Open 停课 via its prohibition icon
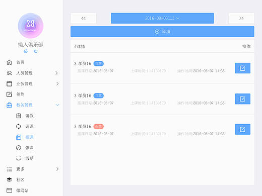The height and width of the screenshot is (196, 262). tap(19, 148)
